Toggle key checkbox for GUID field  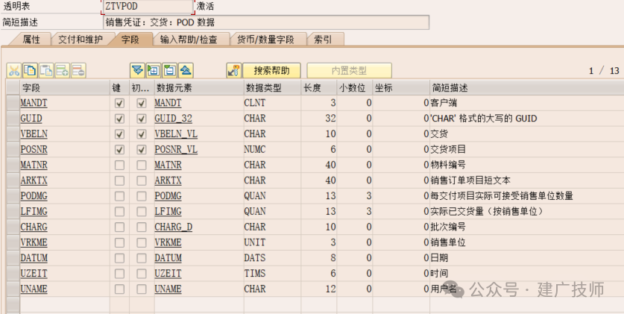119,119
